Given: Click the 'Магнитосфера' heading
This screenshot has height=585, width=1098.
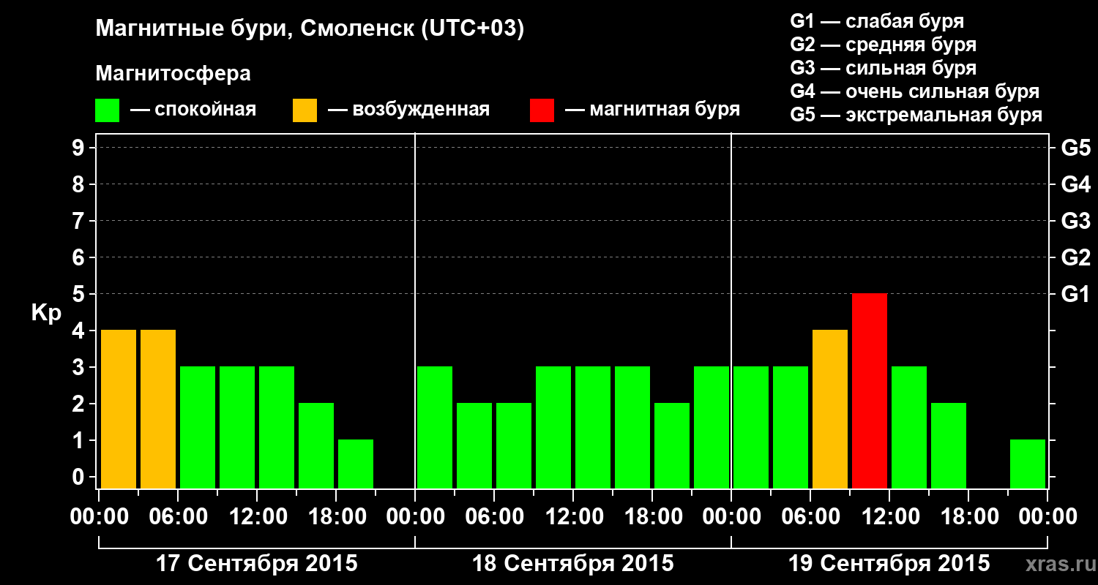Looking at the screenshot, I should coord(173,74).
